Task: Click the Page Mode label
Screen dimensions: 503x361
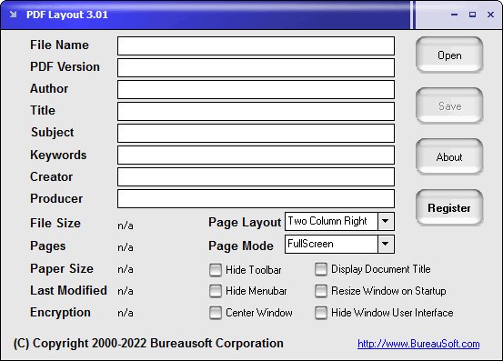Action: pyautogui.click(x=241, y=246)
